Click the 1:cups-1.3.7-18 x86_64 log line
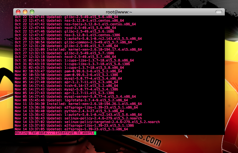 point(69,68)
